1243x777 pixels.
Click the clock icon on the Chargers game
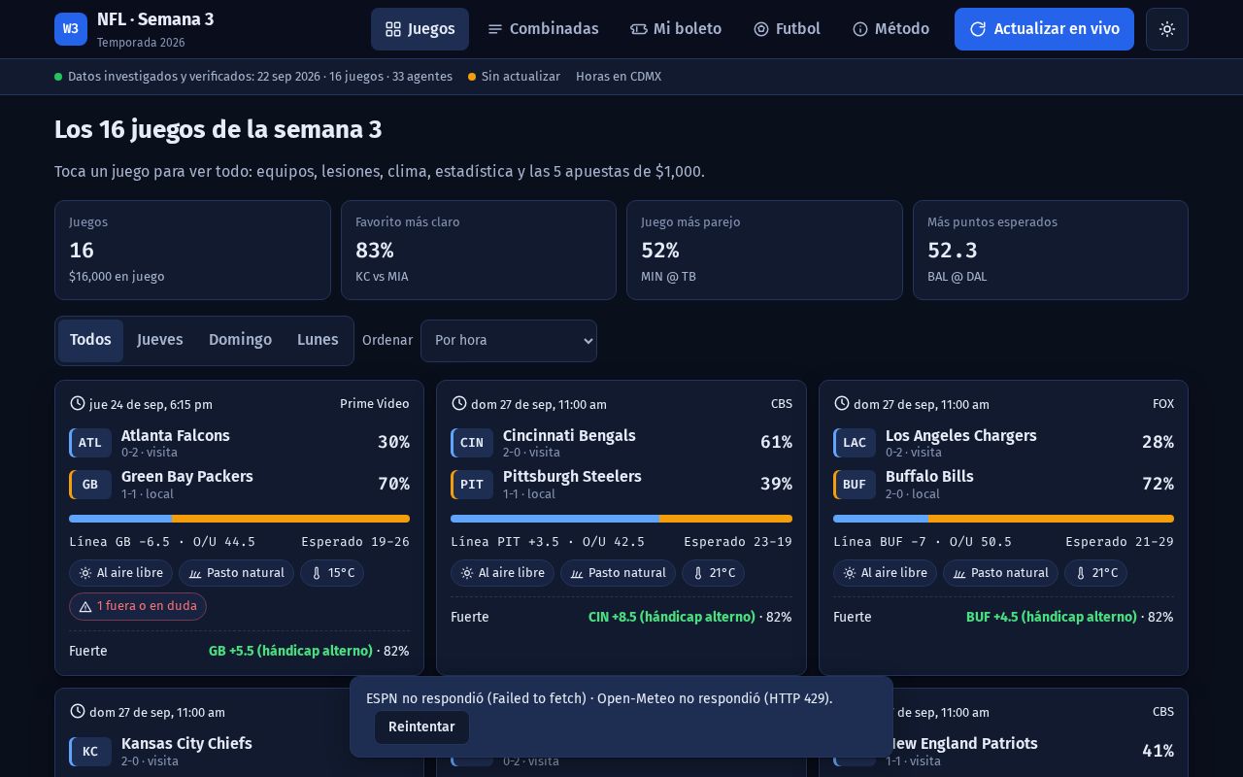(x=842, y=403)
